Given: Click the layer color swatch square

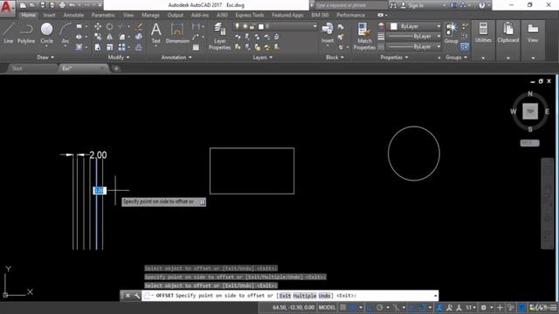Looking at the screenshot, I should tap(261, 26).
